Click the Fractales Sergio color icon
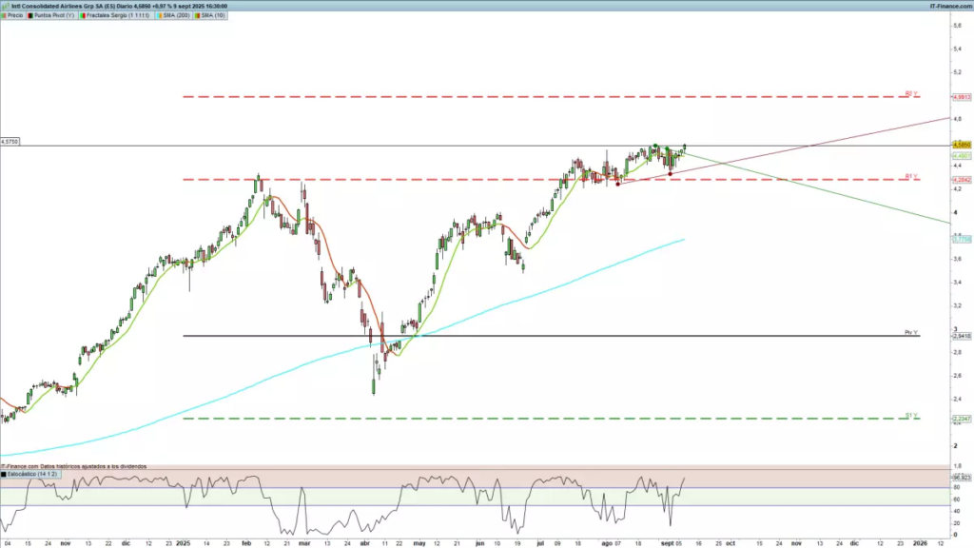 (x=82, y=15)
